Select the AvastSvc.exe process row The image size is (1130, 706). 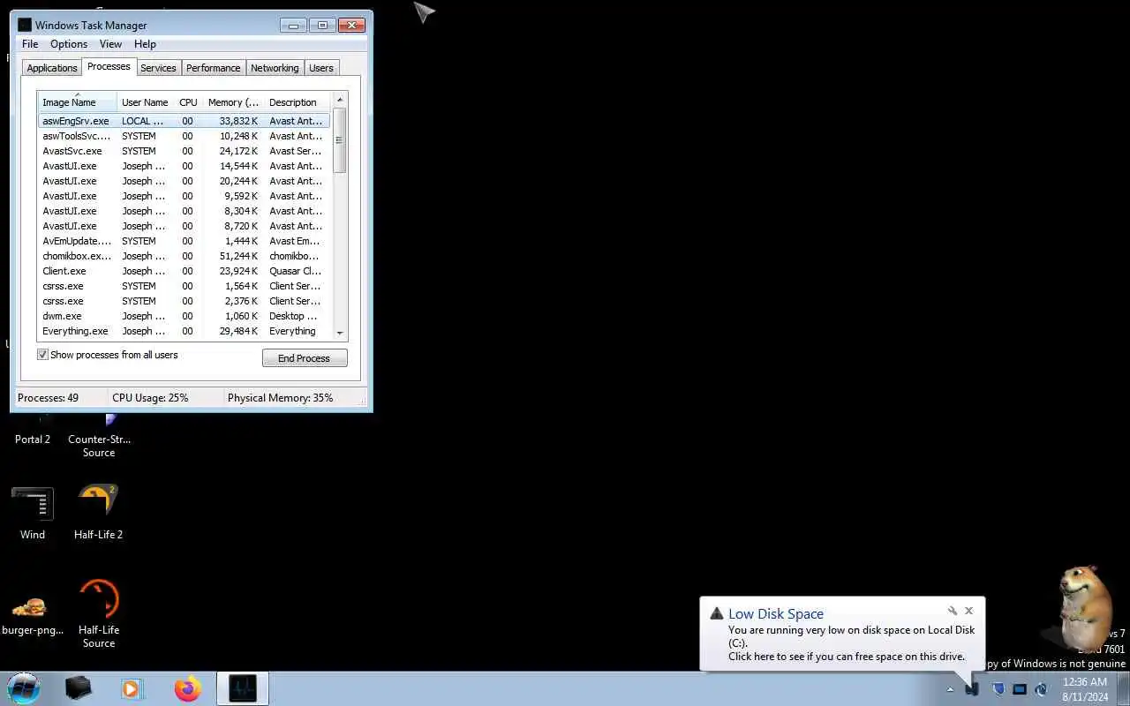184,151
